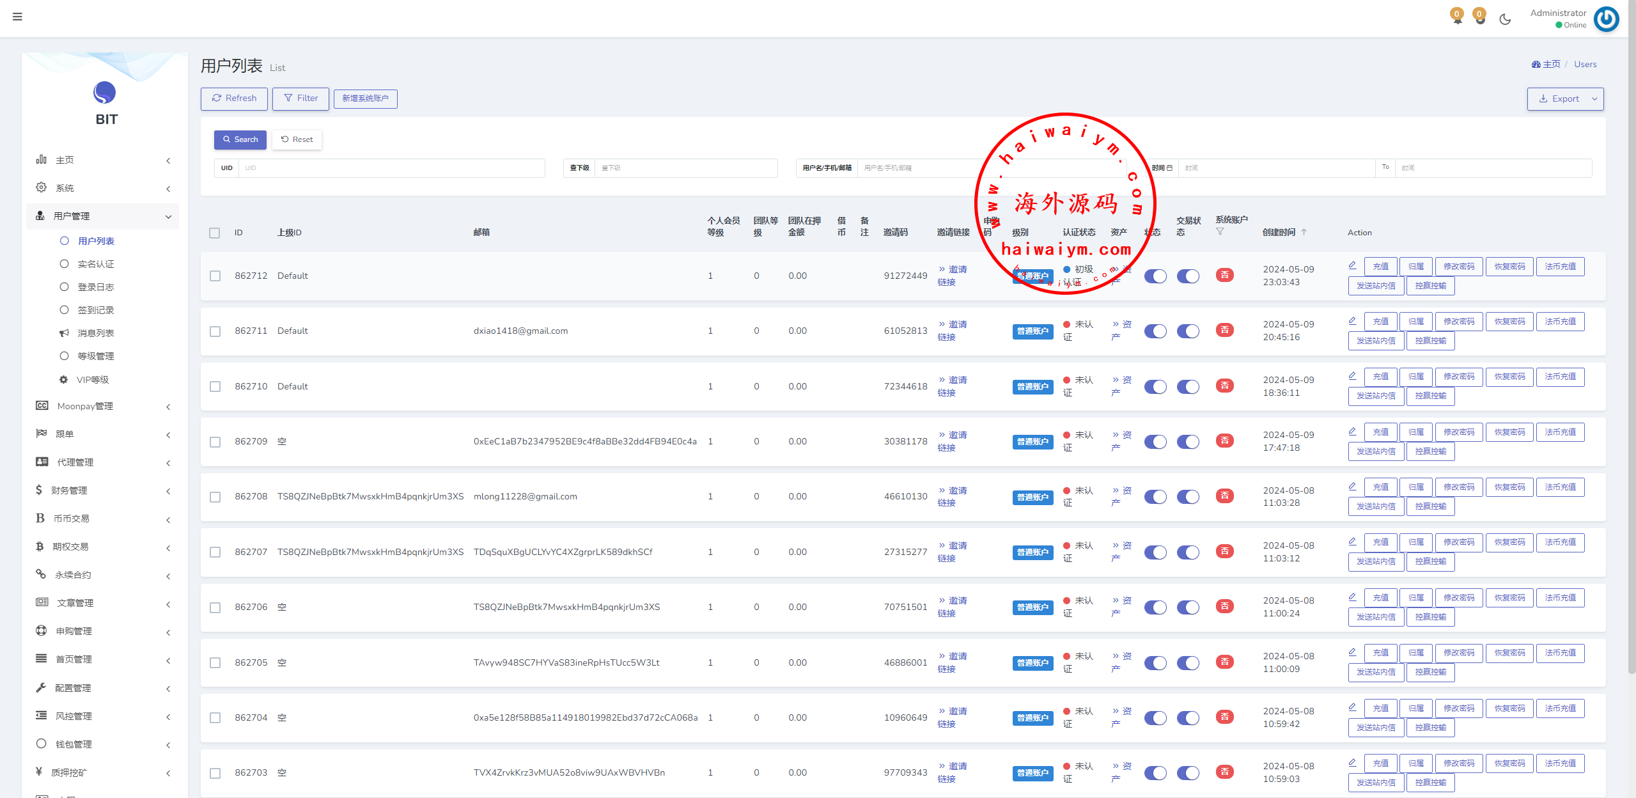Click the Refresh button

[234, 98]
